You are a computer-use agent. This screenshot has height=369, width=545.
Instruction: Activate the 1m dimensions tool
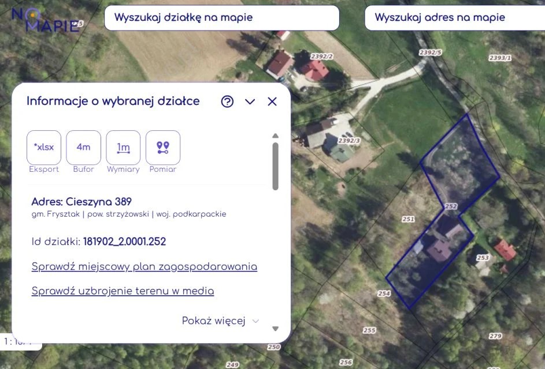[x=123, y=148]
